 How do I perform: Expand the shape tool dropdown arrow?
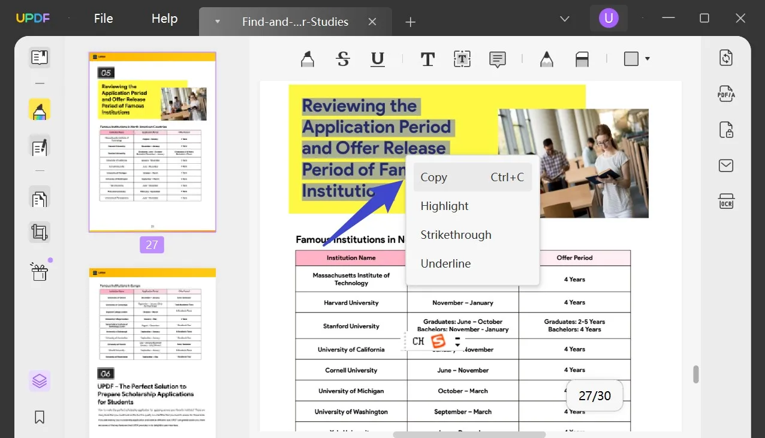[647, 59]
